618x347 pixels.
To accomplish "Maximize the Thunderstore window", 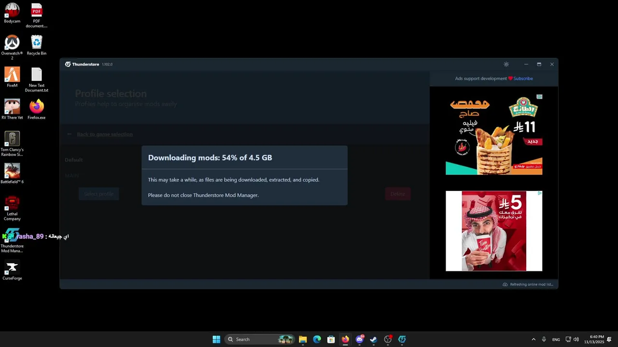I will (x=539, y=64).
